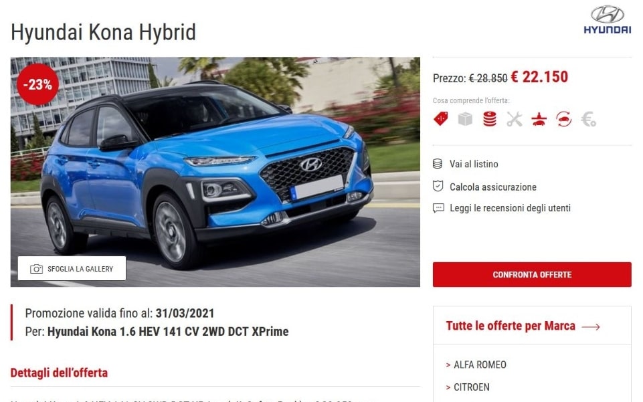Click the Hyundai brand logo
643x402 pixels.
[x=608, y=19]
